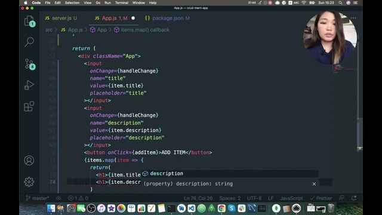382x215 pixels.
Task: Click the editor More Actions ellipsis
Action: pos(353,18)
